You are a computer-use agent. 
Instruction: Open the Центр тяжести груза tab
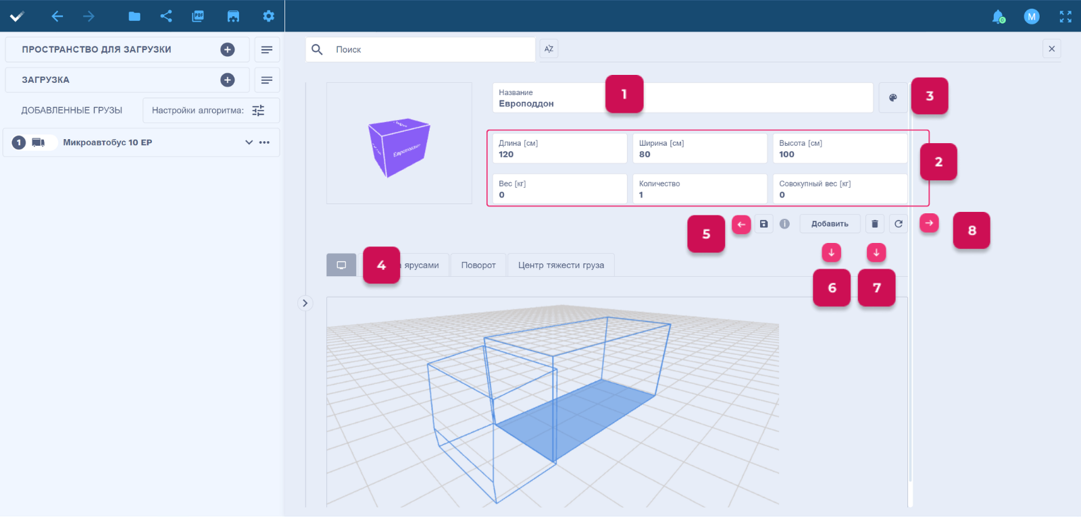point(561,265)
